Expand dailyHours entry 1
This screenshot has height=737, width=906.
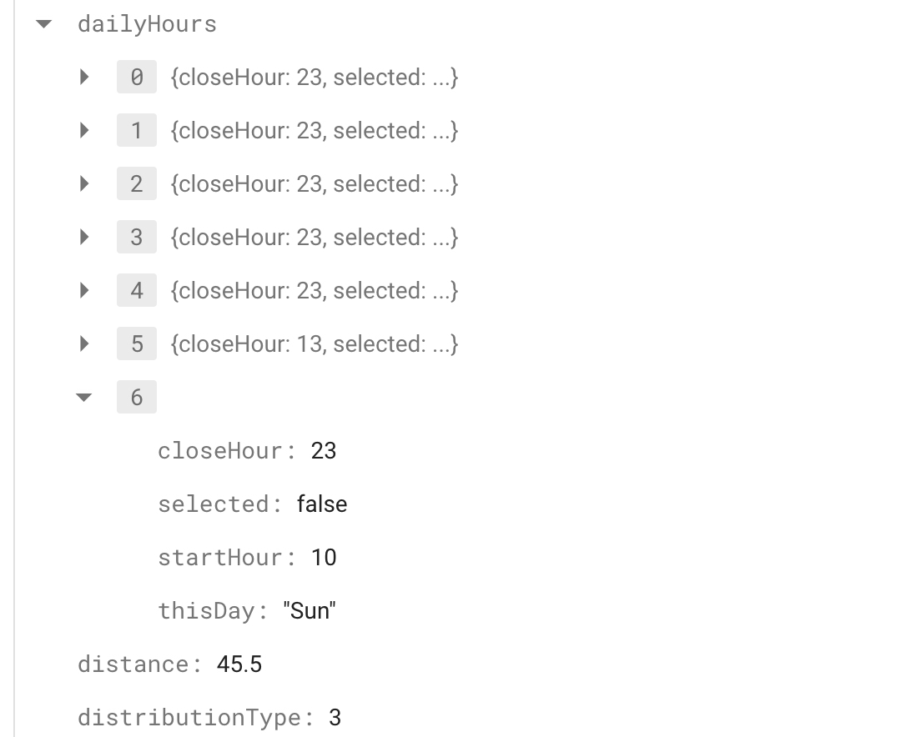(x=84, y=131)
